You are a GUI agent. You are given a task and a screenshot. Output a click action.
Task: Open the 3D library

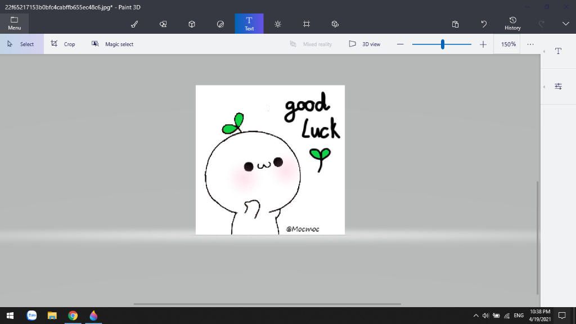[x=335, y=24]
